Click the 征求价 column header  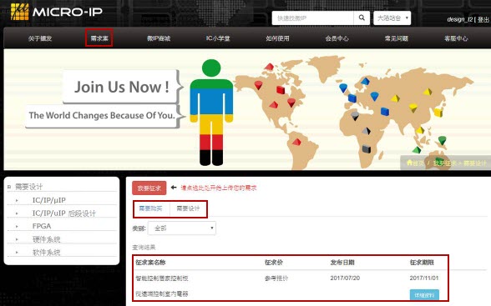tap(274, 263)
